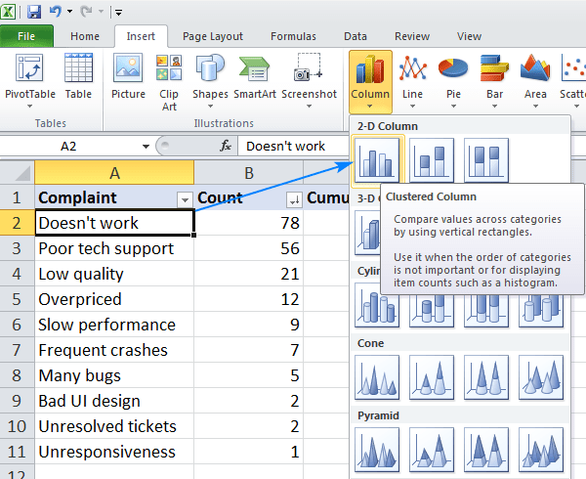
Task: Insert a Picture from the Illustrations group
Action: (x=128, y=78)
